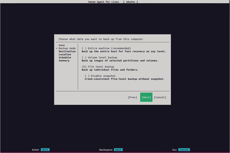This screenshot has width=230, height=153.
Task: Click the 'Choose what data you want' heading
Action: point(101,39)
